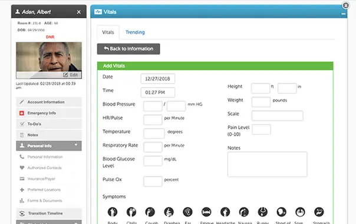The width and height of the screenshot is (356, 224).
Task: Click the Height inches input field
Action: [287, 88]
